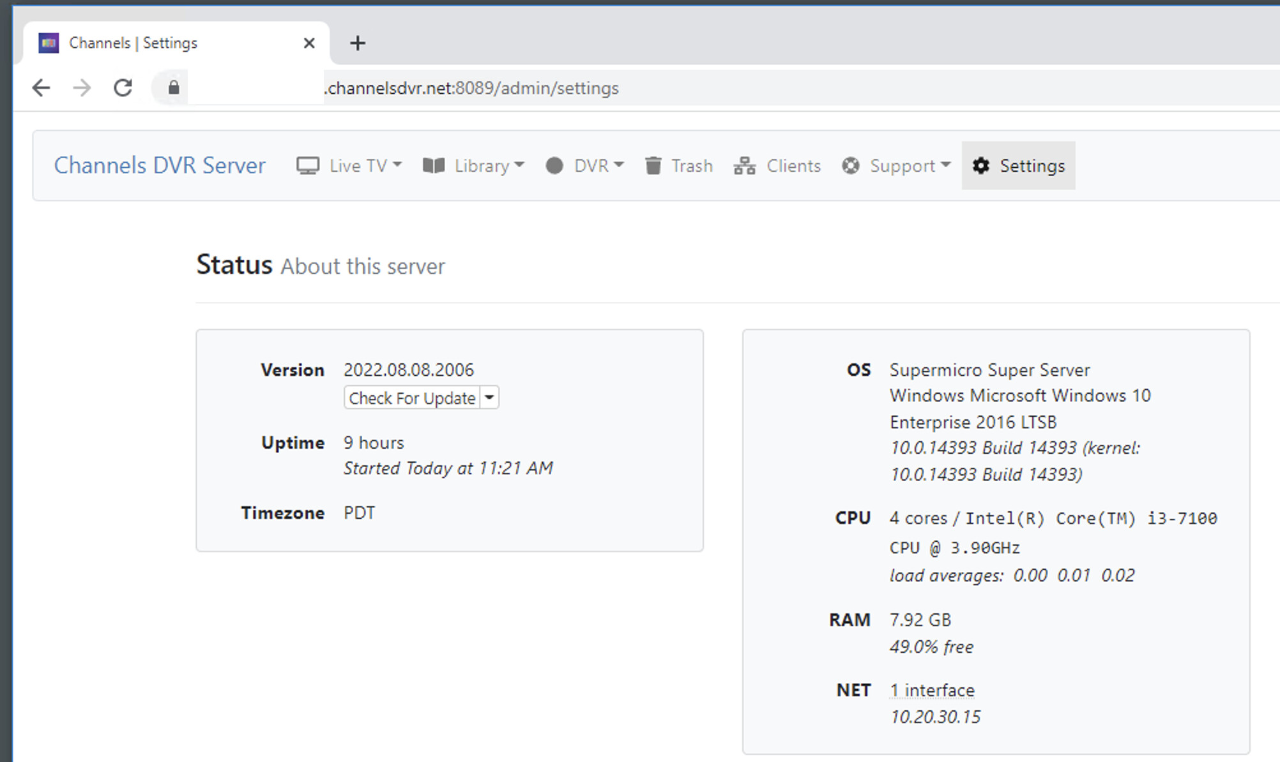The image size is (1280, 762).
Task: Click the Clients network icon
Action: [x=744, y=166]
